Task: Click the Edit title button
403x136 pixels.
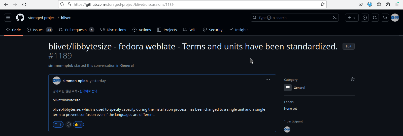Action: (x=349, y=46)
